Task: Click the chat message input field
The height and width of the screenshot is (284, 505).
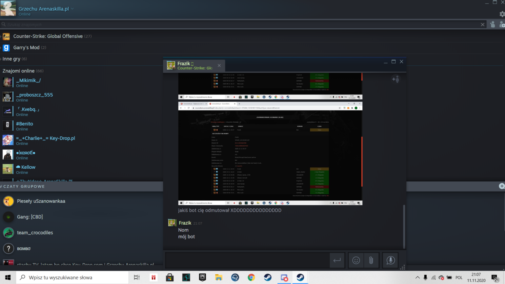Action: [x=246, y=260]
